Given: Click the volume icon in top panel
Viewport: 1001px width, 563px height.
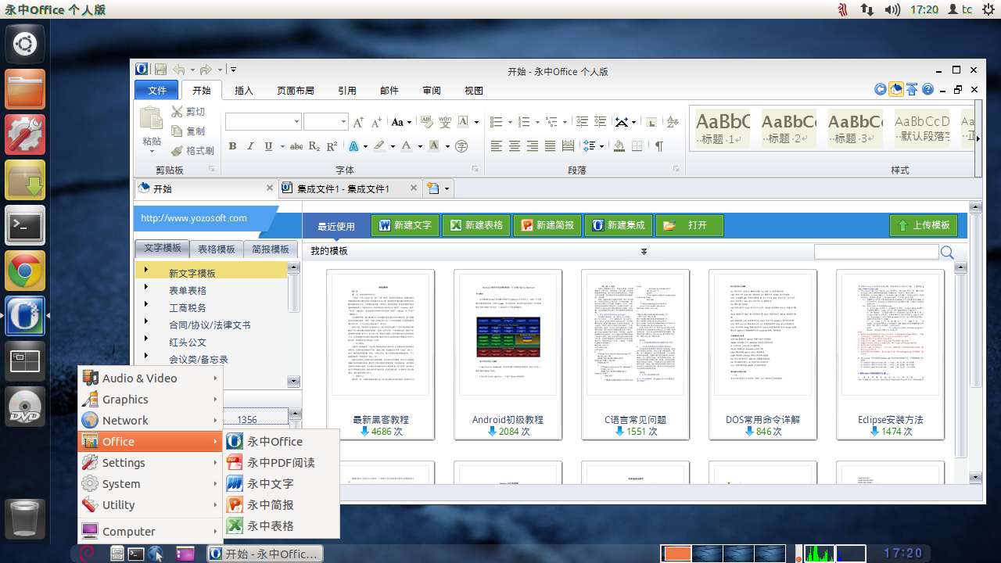Looking at the screenshot, I should point(892,9).
